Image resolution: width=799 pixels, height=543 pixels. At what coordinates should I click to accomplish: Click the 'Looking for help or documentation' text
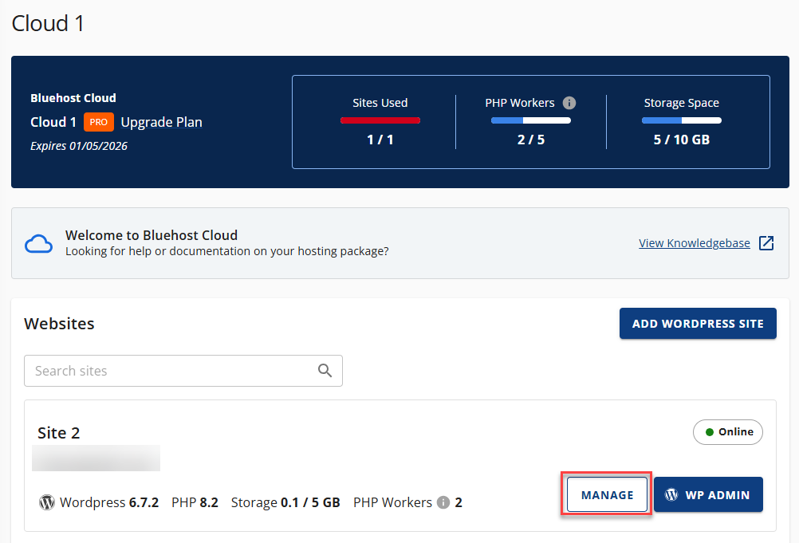click(x=226, y=251)
